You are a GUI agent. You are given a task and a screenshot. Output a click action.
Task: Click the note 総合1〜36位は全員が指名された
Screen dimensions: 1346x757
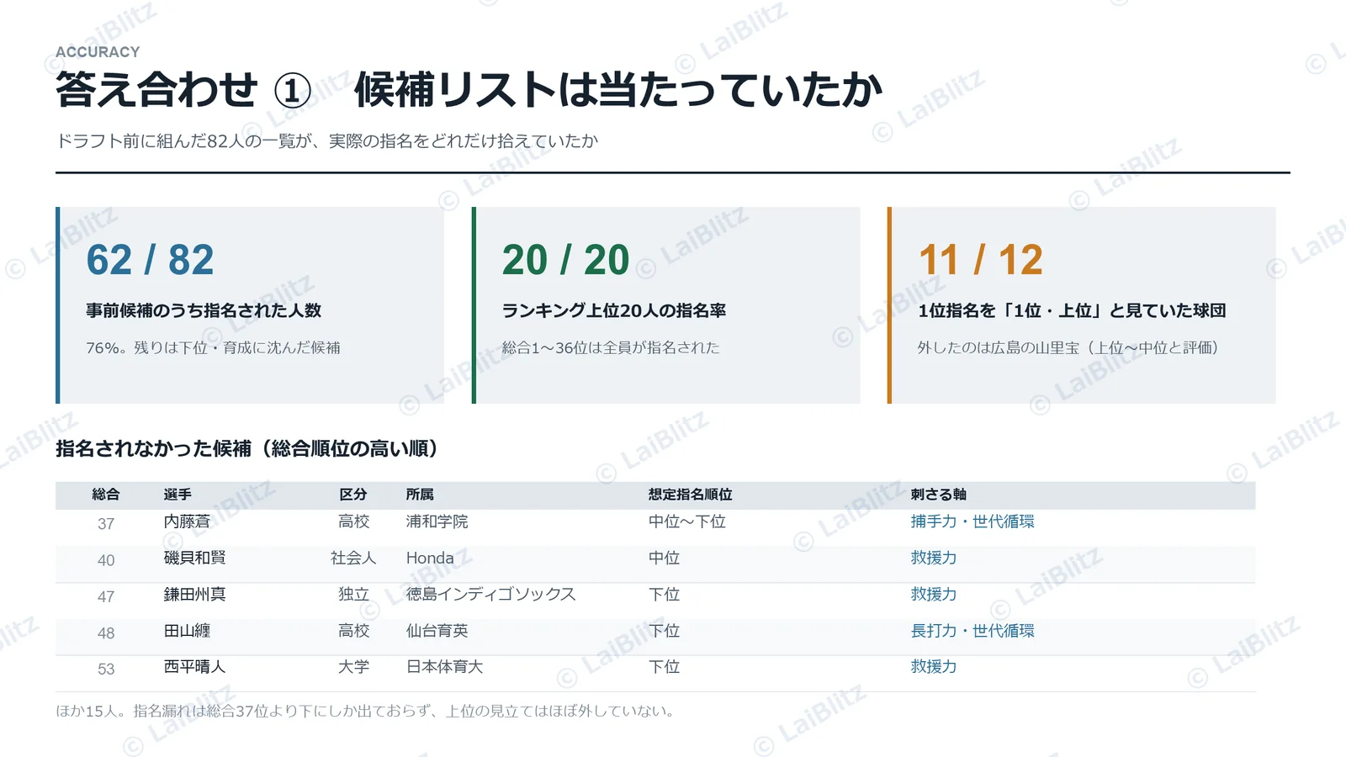(x=611, y=347)
